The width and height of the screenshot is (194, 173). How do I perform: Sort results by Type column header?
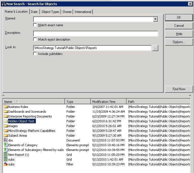coord(78,101)
